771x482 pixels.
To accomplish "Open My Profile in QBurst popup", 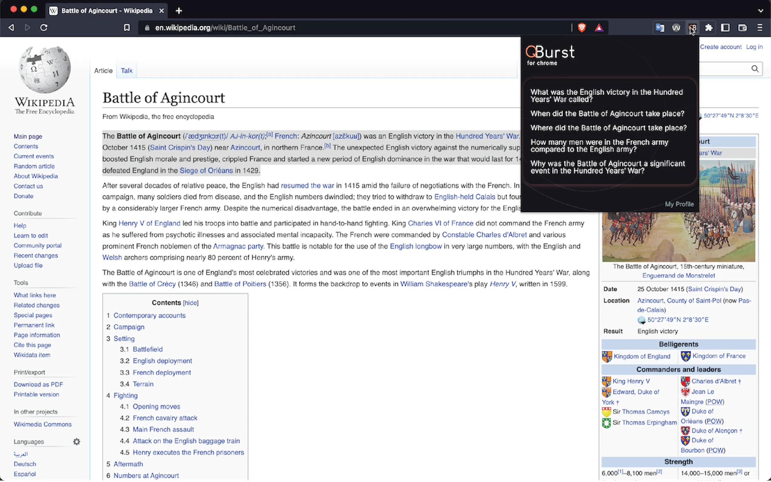I will (679, 204).
